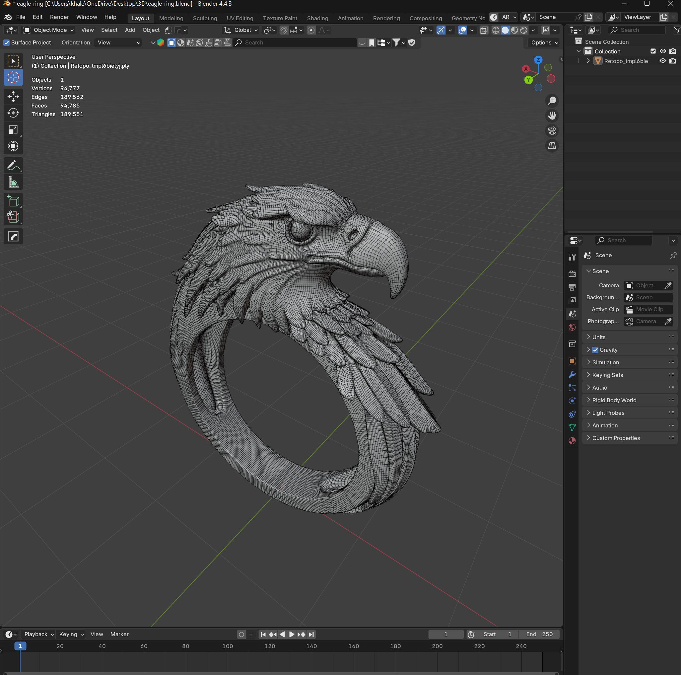This screenshot has width=681, height=675.
Task: Switch to the Sculpting workspace tab
Action: pyautogui.click(x=205, y=18)
